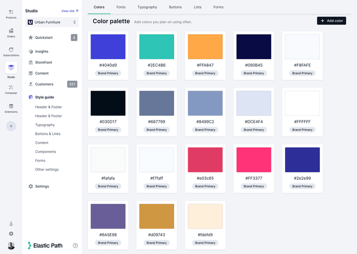357x254 pixels.
Task: Open Composer from the navigation rail
Action: [11, 89]
